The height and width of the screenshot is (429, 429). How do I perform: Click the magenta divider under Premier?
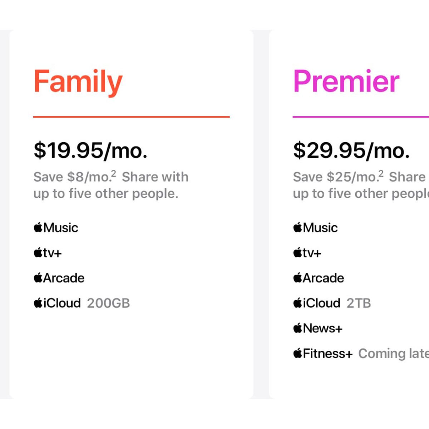(360, 117)
